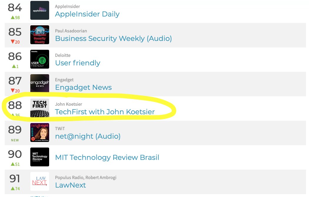Click the John Koetsier author name
This screenshot has height=197, width=309.
(69, 104)
